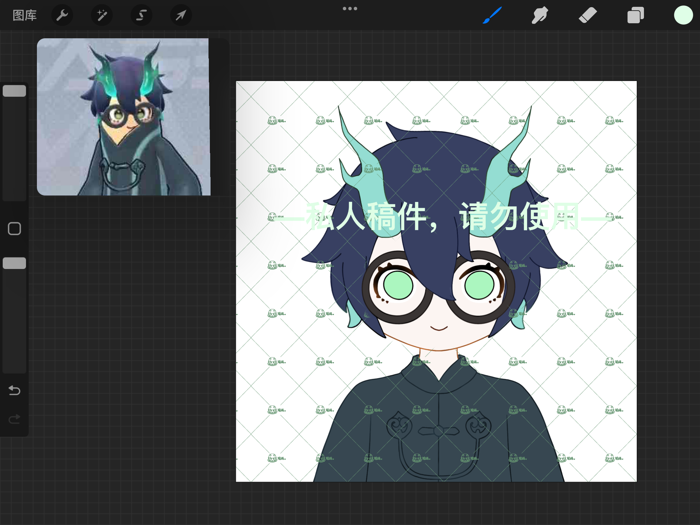Tap the three-dot options indicator at top
This screenshot has width=700, height=525.
[350, 9]
